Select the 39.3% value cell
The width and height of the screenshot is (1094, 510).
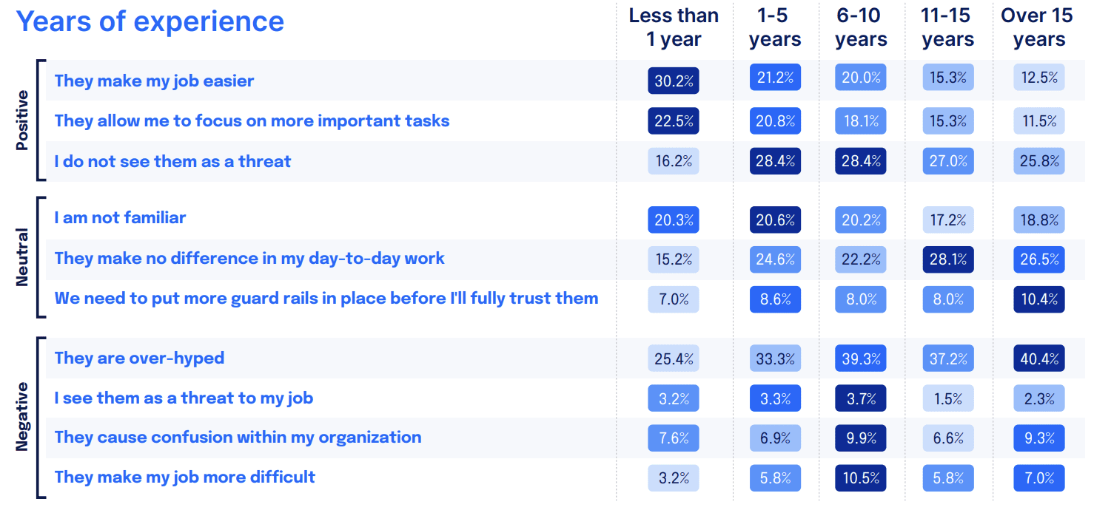tap(861, 358)
